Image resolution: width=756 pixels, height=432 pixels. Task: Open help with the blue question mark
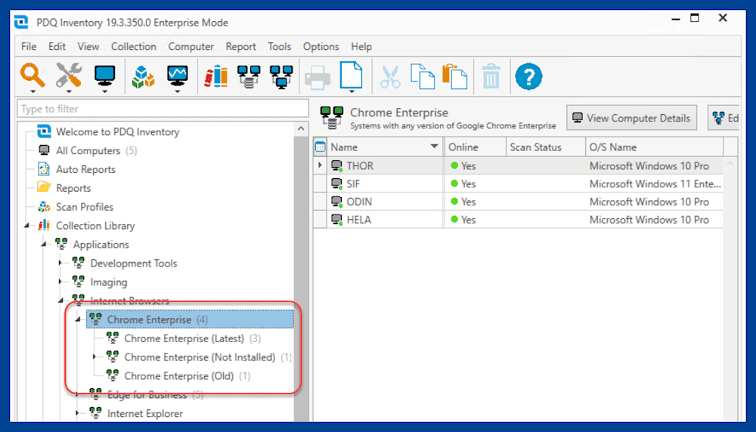coord(528,76)
